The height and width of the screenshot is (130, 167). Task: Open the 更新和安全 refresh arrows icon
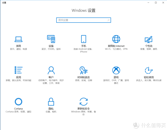click(83, 102)
